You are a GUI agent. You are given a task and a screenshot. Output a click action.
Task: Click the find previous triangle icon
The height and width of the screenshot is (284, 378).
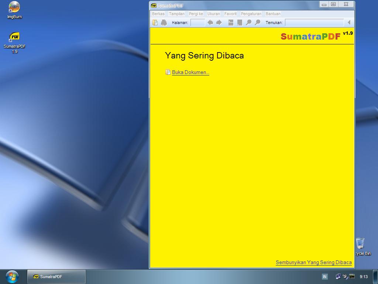pyautogui.click(x=349, y=23)
